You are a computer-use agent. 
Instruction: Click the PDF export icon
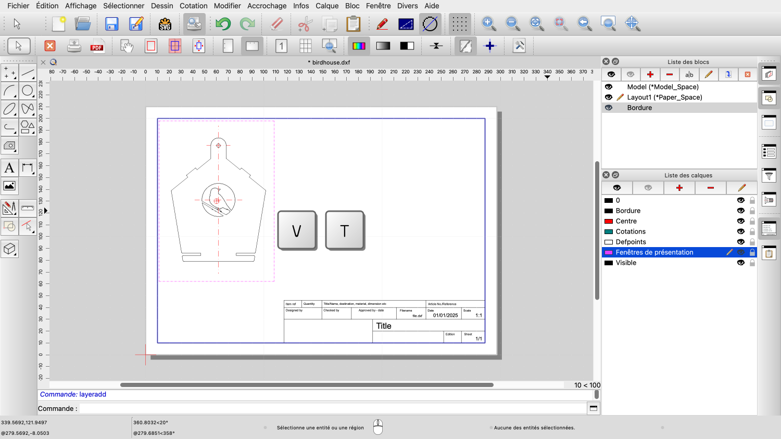tap(97, 46)
